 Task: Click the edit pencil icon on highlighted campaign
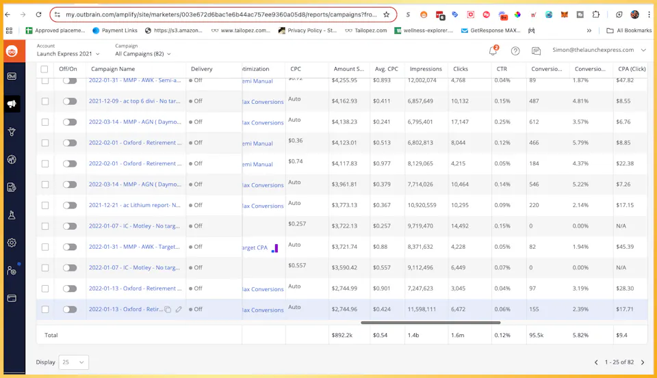click(179, 310)
